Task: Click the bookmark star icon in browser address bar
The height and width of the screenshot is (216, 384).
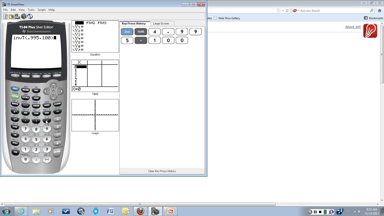Action: pos(278,10)
